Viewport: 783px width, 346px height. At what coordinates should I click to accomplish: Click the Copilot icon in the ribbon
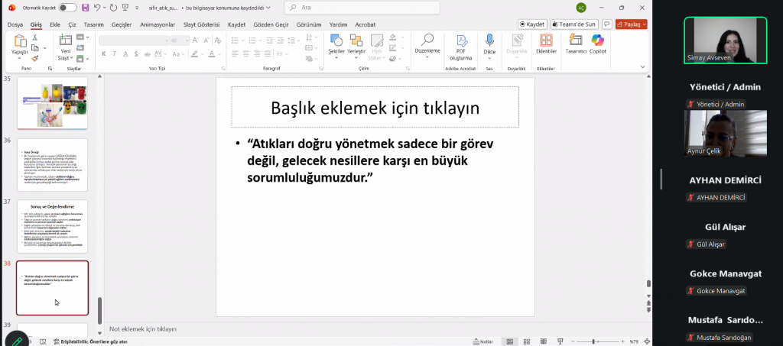coord(597,40)
